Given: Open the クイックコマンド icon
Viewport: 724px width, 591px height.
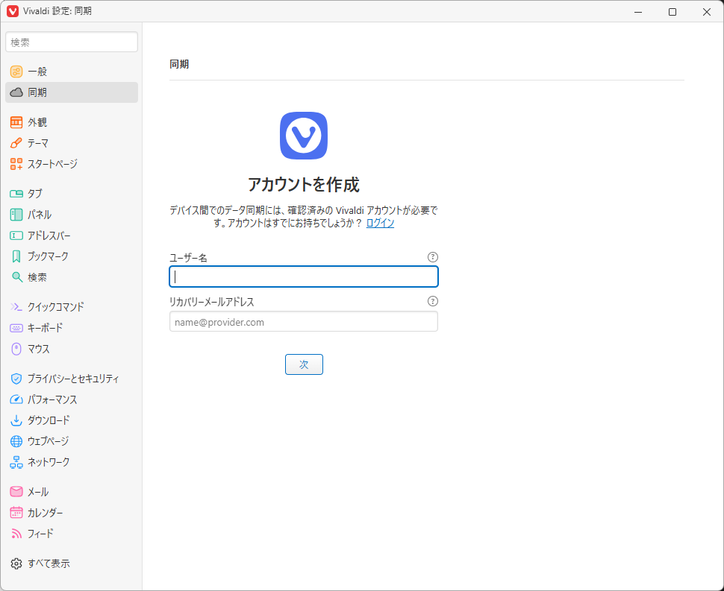Looking at the screenshot, I should point(16,306).
